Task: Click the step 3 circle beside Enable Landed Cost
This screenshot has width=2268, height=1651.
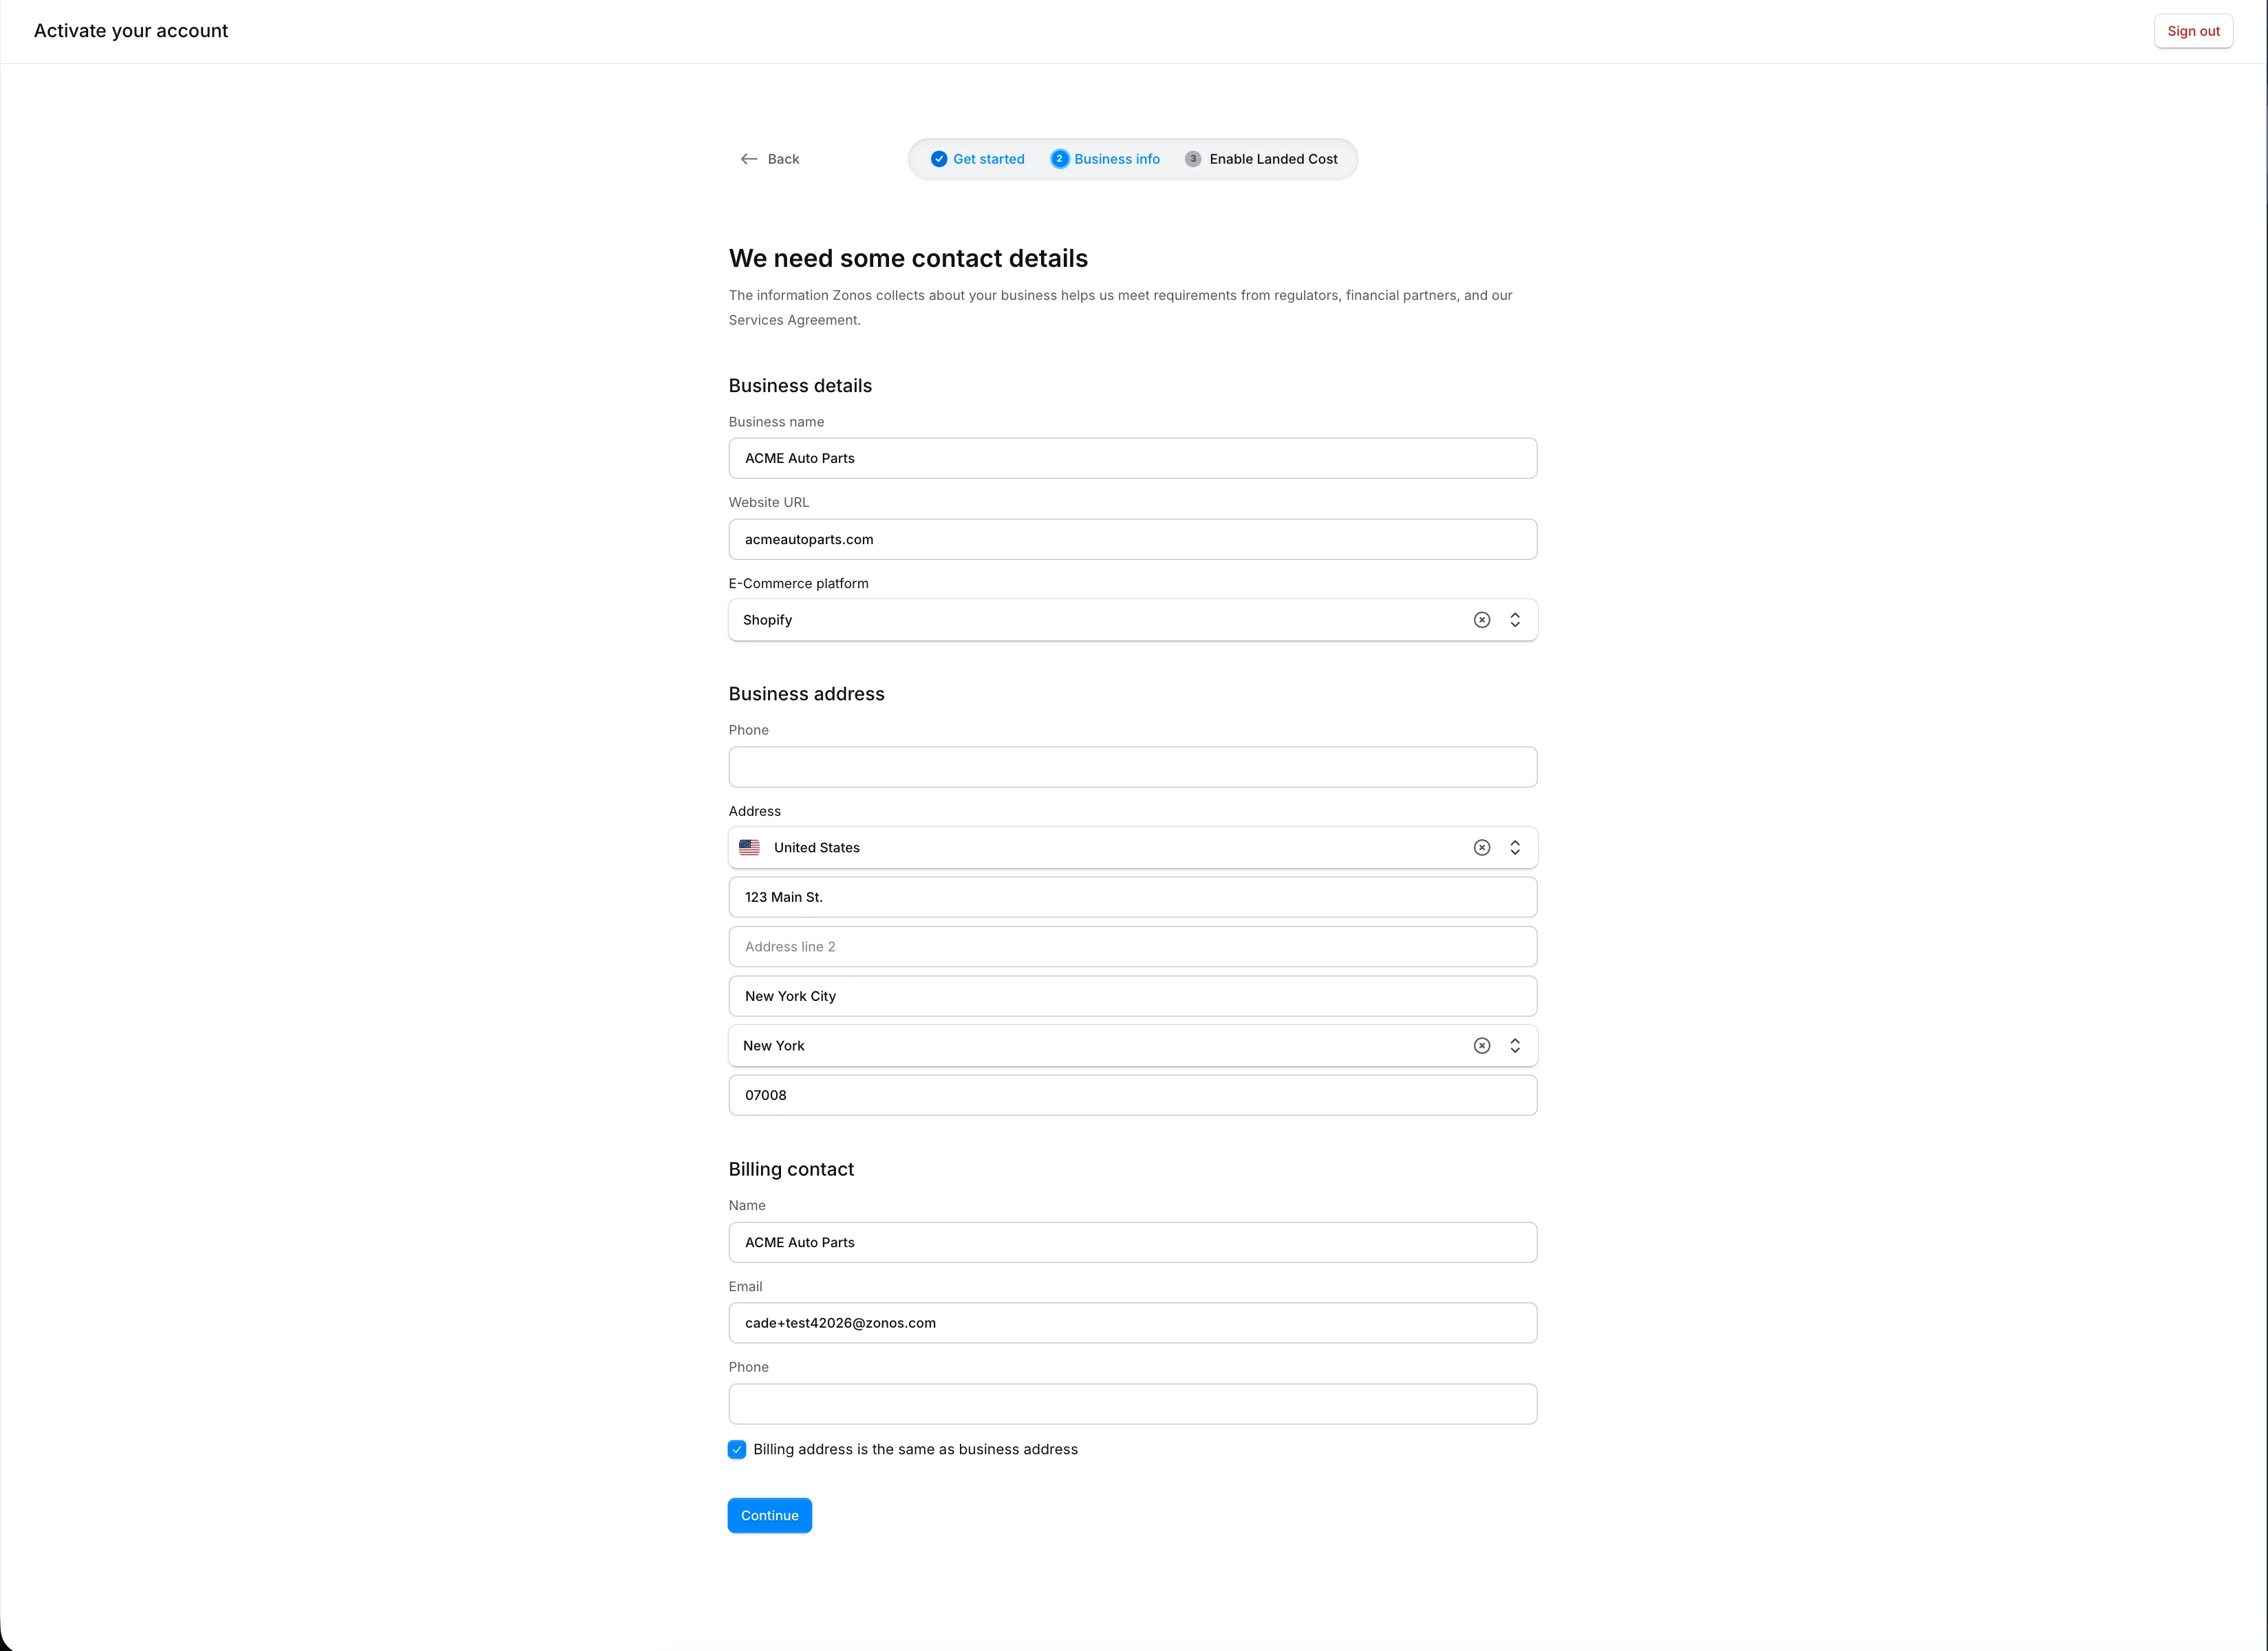Action: coord(1192,158)
